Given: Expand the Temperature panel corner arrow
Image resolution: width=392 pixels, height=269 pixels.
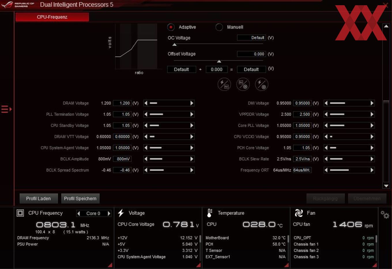Looking at the screenshot, I should [x=287, y=265].
